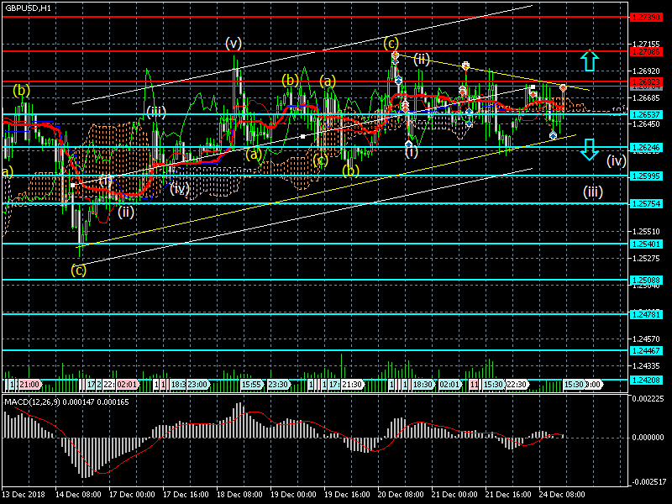Click the yellow (c) label at chart low

pyautogui.click(x=78, y=270)
